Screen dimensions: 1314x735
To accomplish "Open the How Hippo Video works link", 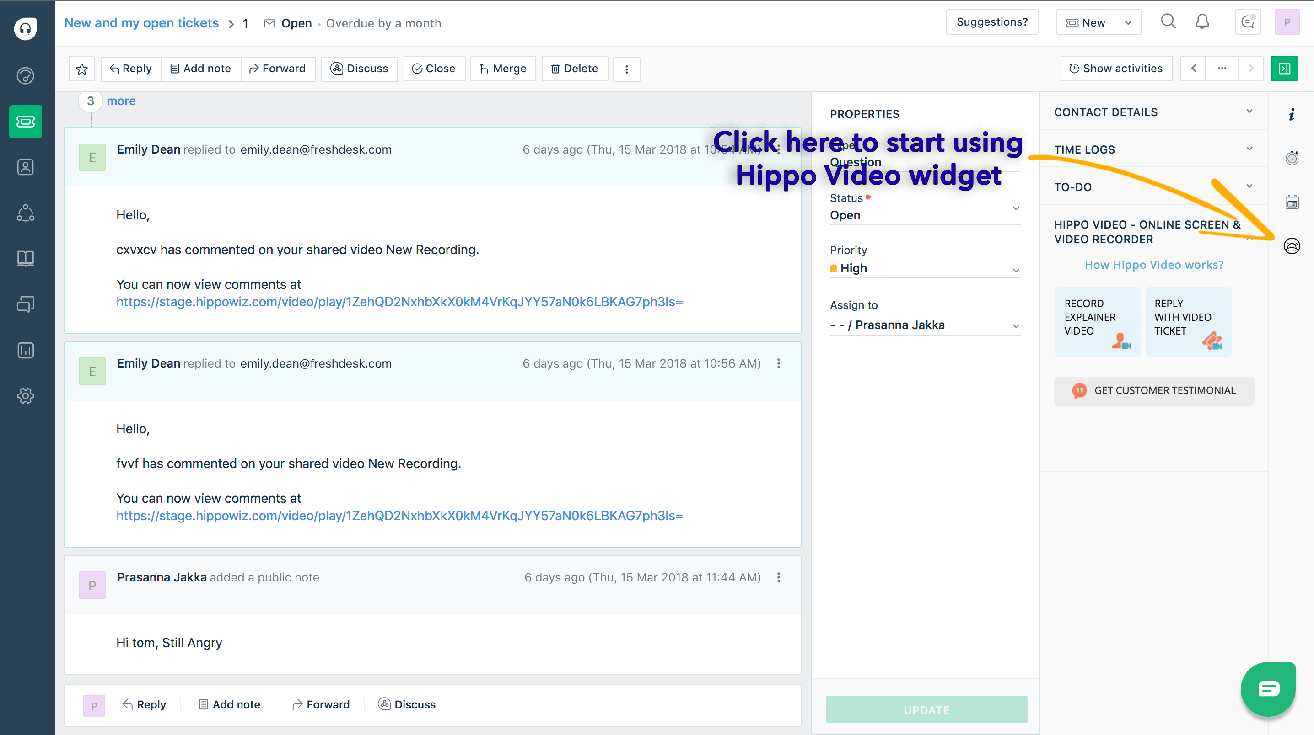I will point(1153,265).
